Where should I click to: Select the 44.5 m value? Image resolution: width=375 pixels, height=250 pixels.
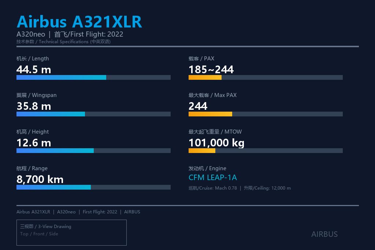[34, 70]
